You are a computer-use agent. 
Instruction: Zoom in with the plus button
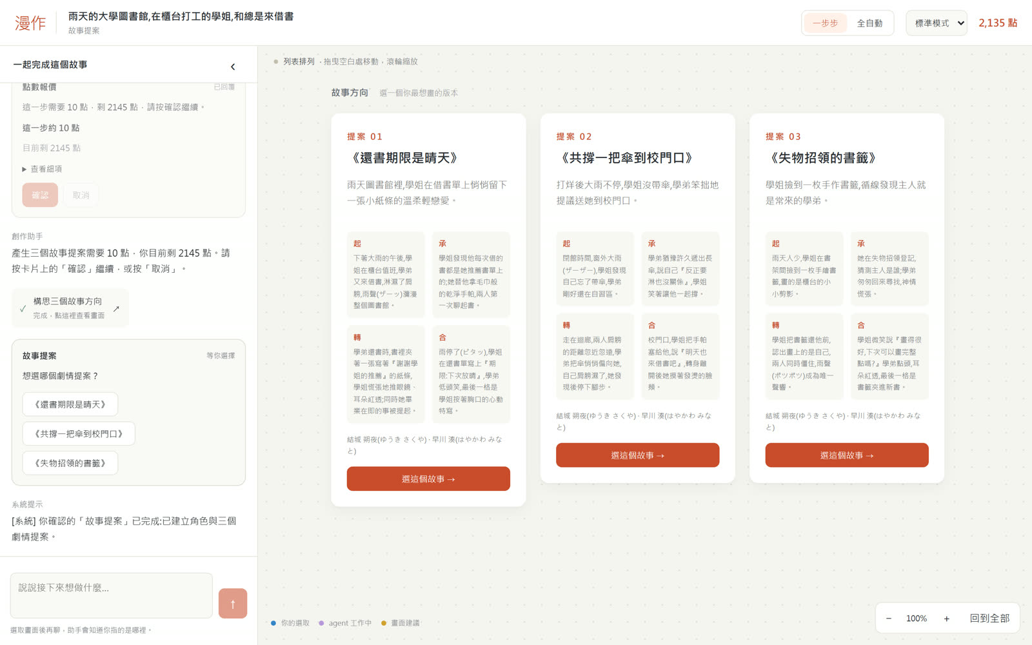[x=946, y=619]
